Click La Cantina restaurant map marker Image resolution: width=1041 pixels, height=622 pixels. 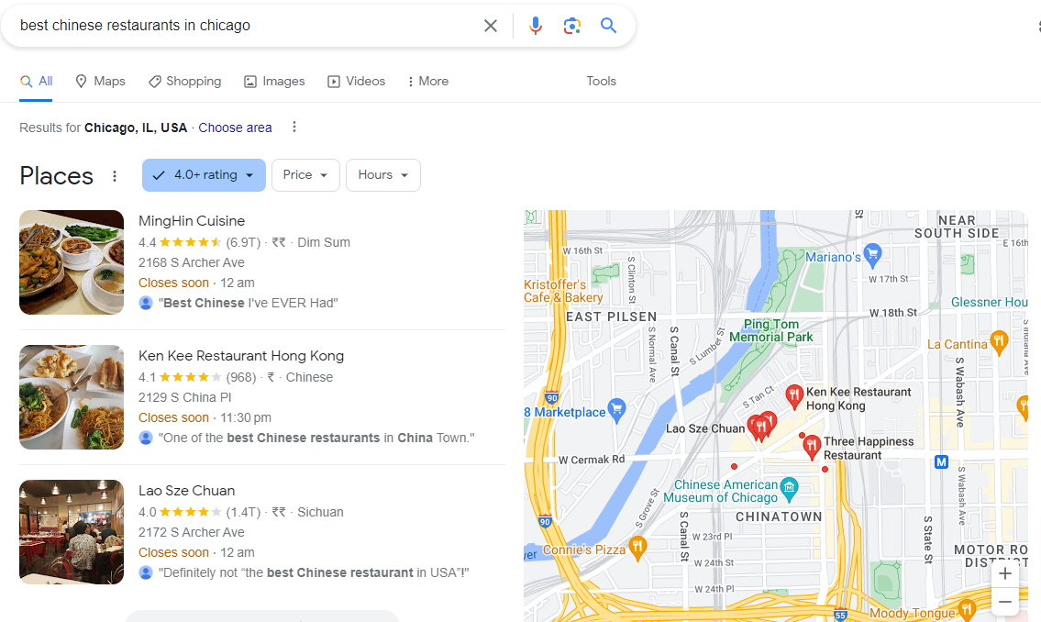(x=999, y=341)
